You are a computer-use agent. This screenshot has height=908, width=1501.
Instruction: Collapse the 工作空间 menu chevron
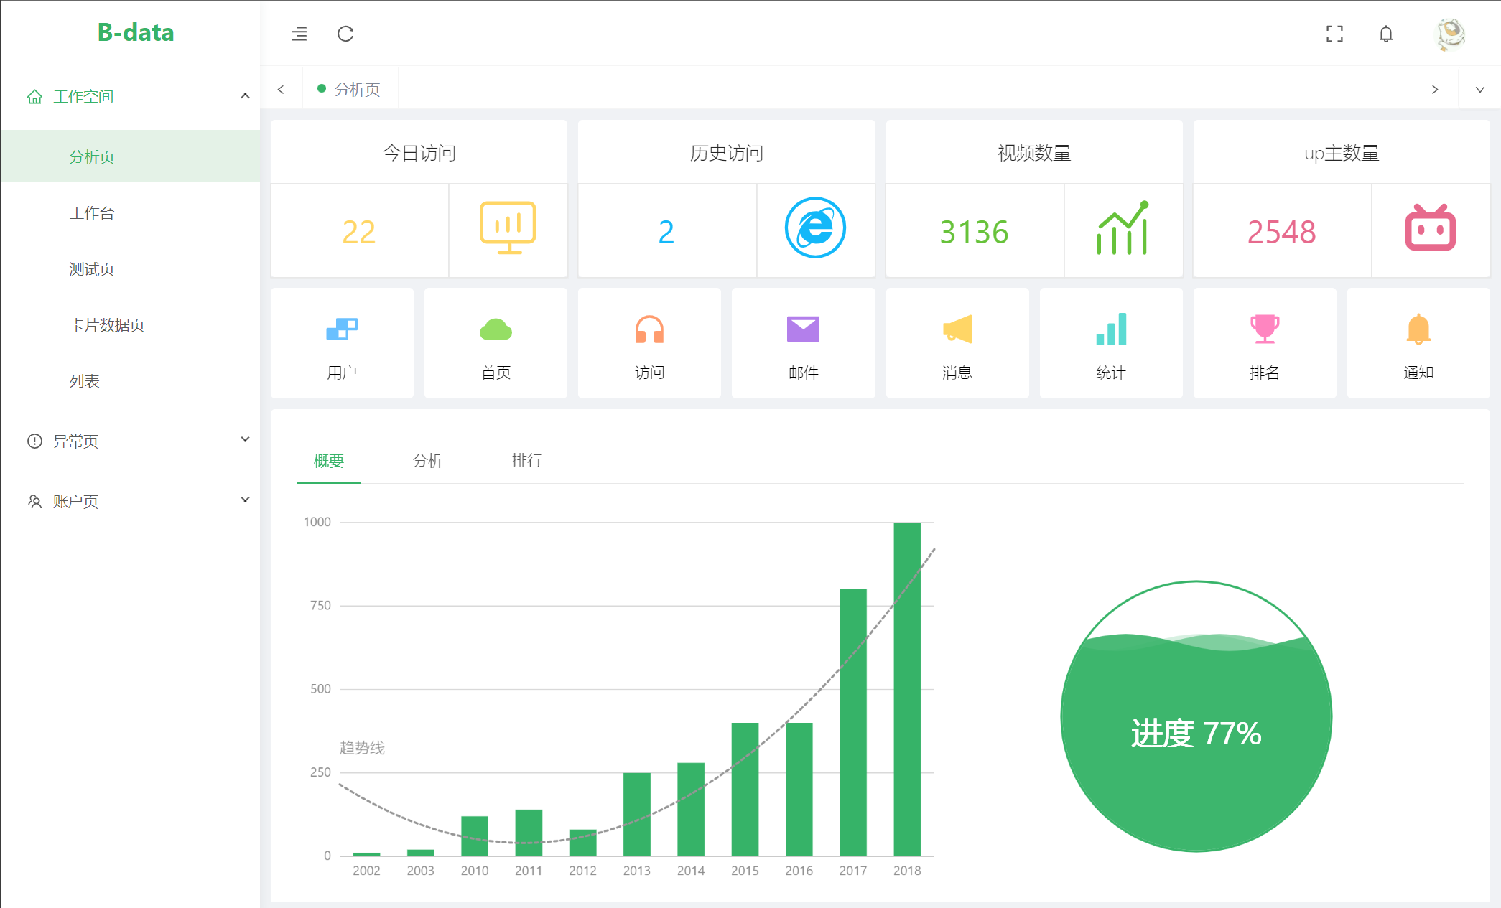(245, 95)
